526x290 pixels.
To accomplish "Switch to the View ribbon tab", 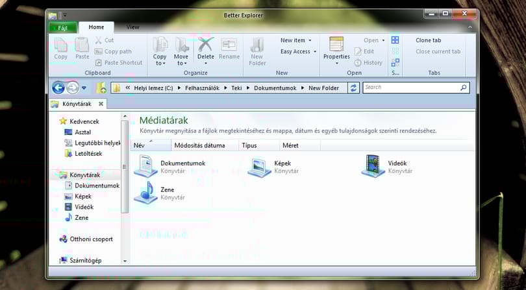I will (x=133, y=27).
